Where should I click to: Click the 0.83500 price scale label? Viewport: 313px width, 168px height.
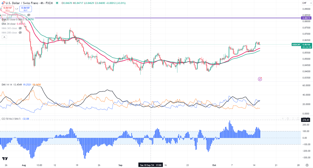point(306,77)
